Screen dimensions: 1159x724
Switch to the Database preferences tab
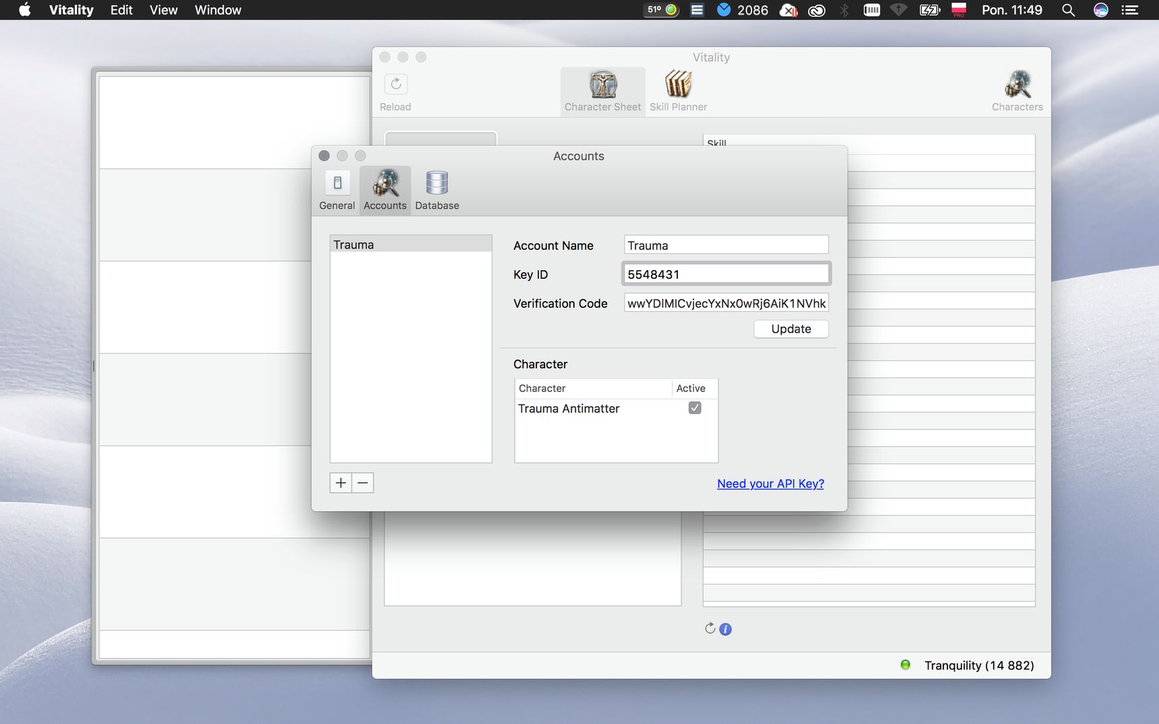point(437,191)
